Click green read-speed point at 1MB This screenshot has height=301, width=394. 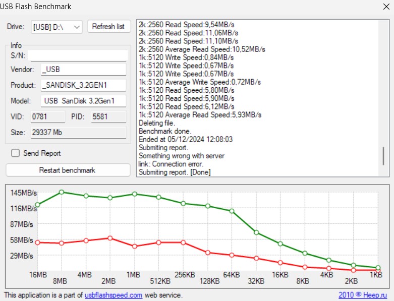135,194
